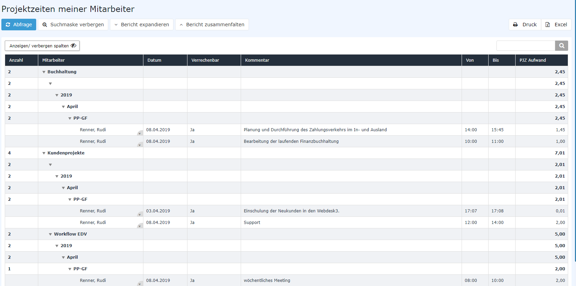Click the Druck print button
The image size is (576, 286).
click(525, 25)
